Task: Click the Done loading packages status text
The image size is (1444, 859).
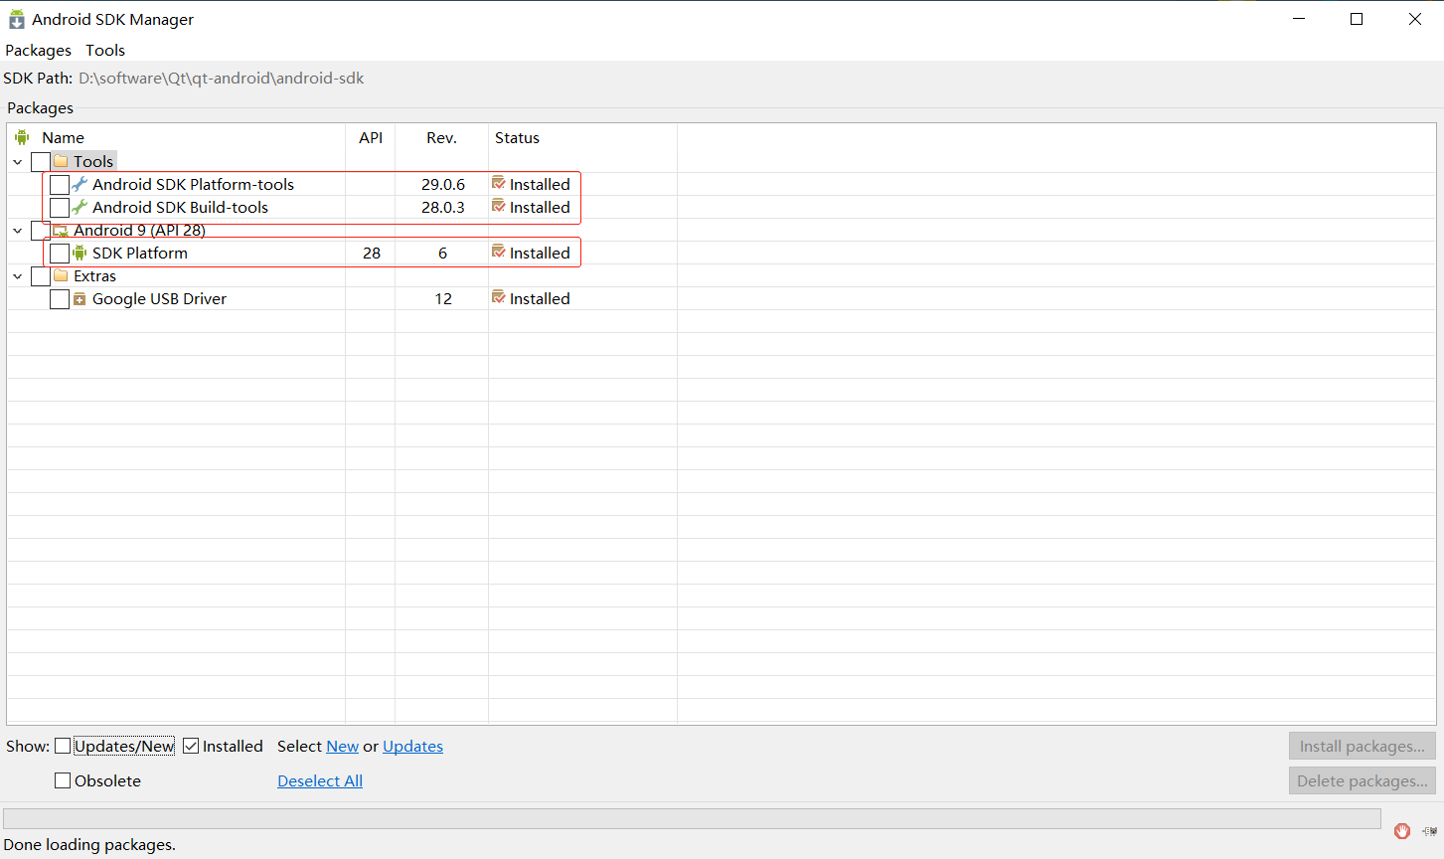Action: [89, 844]
